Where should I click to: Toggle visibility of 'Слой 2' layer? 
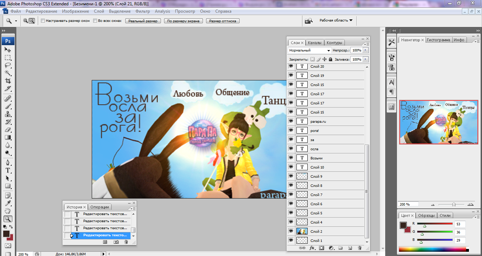[x=291, y=231]
